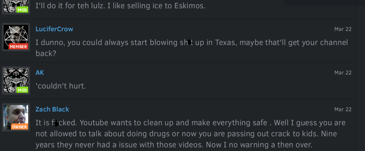Select the 'couldn't hurt.' message text
Viewport: 365px width, 151px height.
coord(61,86)
